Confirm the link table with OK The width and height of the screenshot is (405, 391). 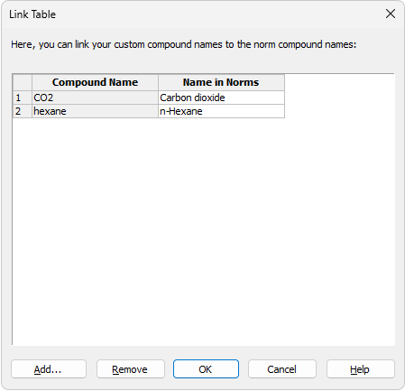click(206, 369)
